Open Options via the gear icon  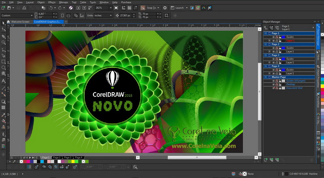pos(165,8)
